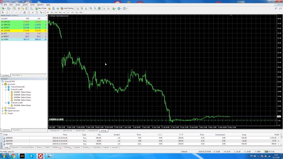Draw a horizontal line tool
Viewport: 283px width, 159px height.
[16, 12]
